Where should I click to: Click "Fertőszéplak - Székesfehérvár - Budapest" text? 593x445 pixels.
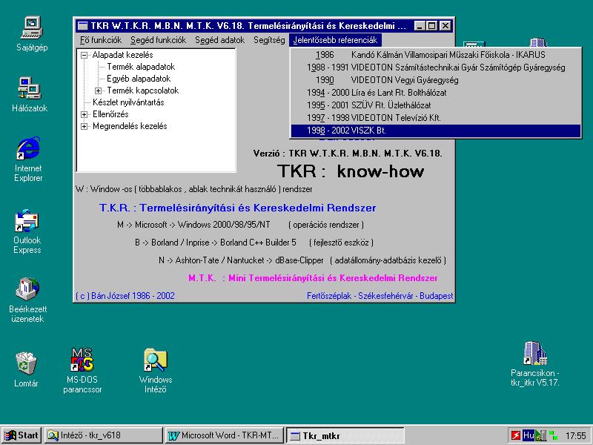[380, 295]
